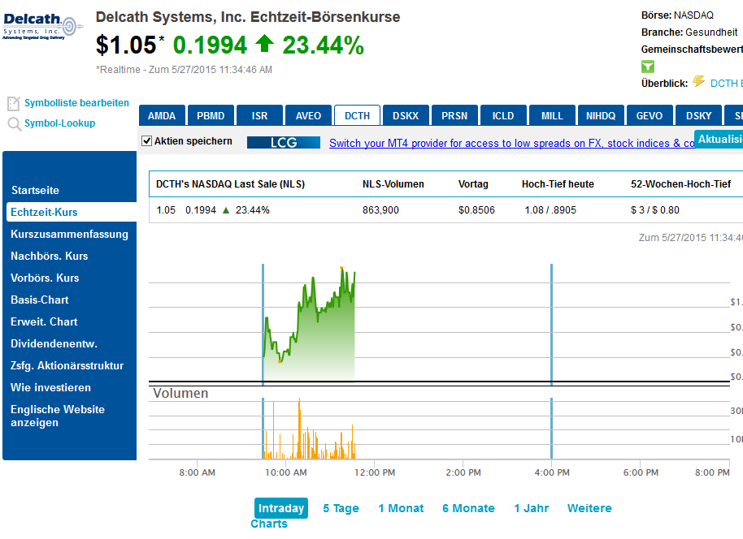Click the lightning bolt Überblick icon
This screenshot has height=539, width=743.
click(698, 82)
